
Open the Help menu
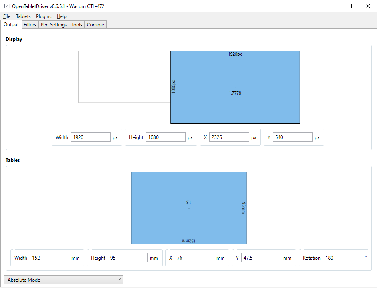point(62,16)
